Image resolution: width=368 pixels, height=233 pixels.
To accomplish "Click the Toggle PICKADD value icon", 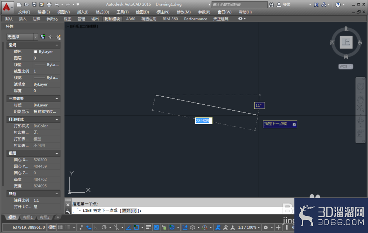I will point(43,37).
